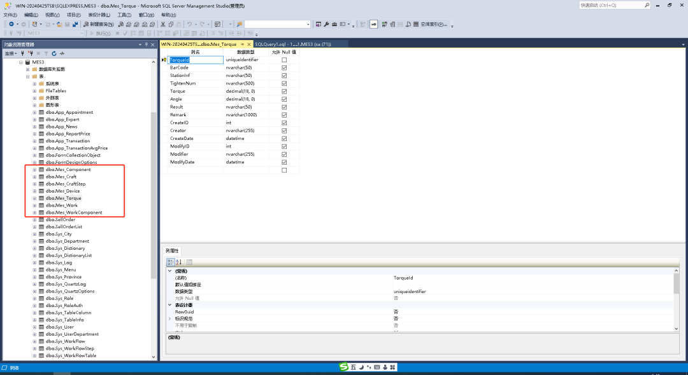Uncheck Allow Null for ModifyDate column
This screenshot has height=375, width=688.
tap(284, 162)
